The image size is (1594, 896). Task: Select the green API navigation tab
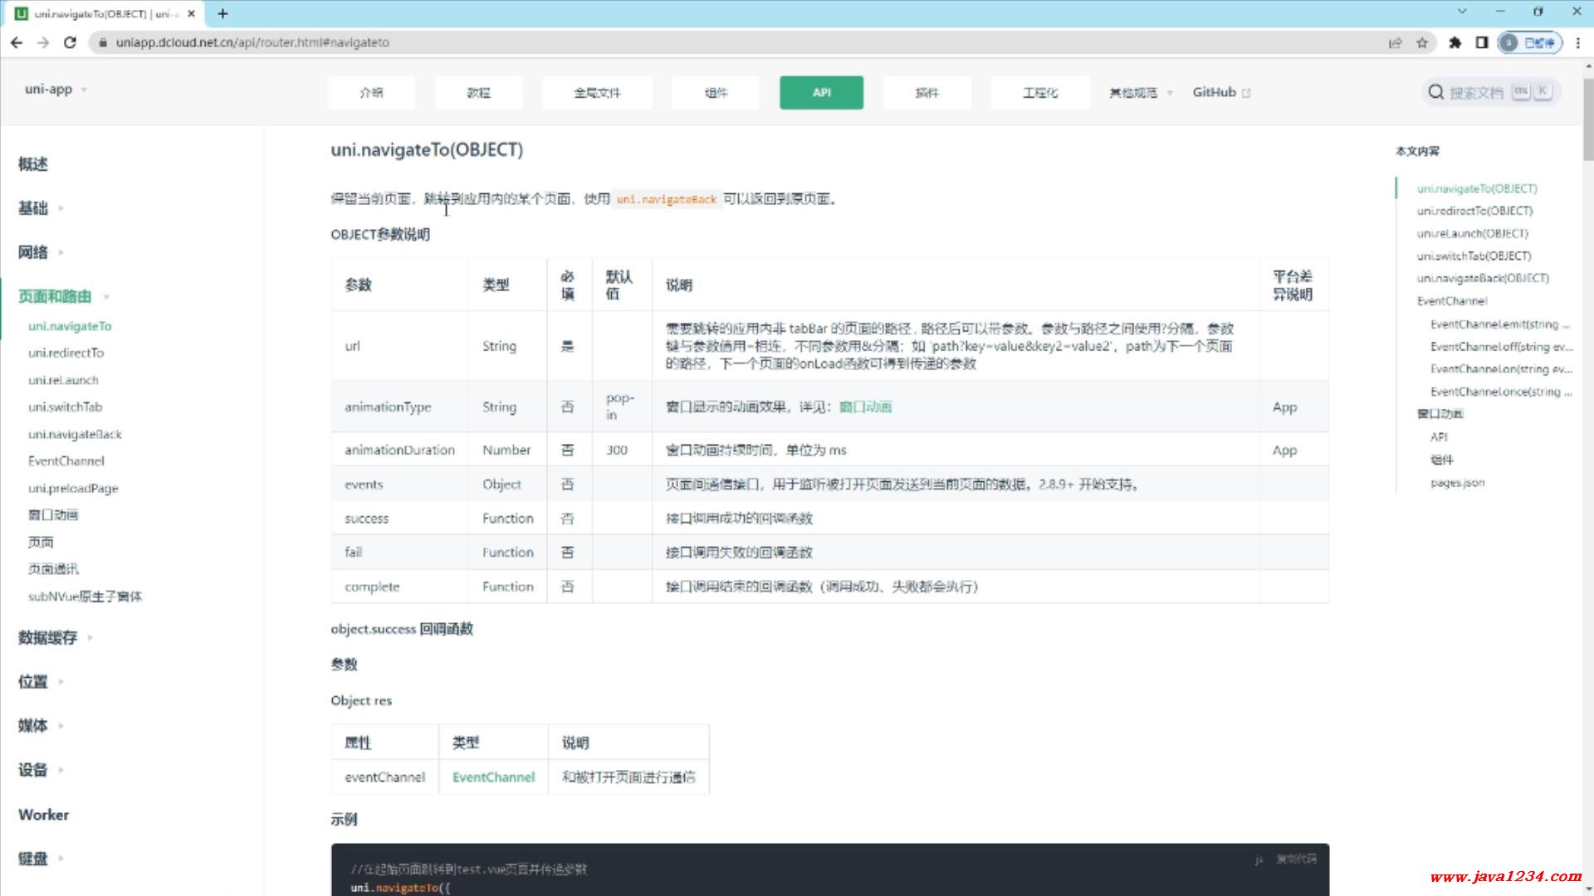(x=821, y=92)
